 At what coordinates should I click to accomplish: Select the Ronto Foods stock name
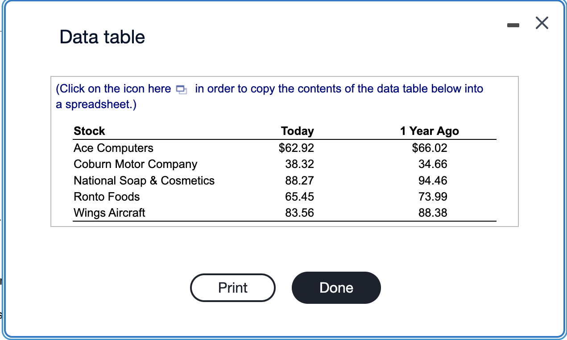coord(107,197)
